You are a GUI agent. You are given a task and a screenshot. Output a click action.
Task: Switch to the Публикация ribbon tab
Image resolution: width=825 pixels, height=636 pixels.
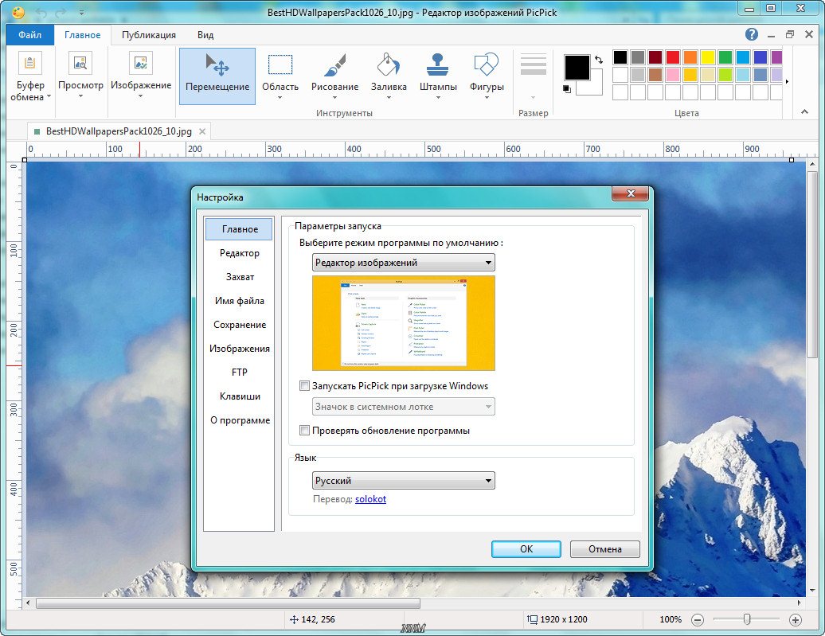point(149,35)
